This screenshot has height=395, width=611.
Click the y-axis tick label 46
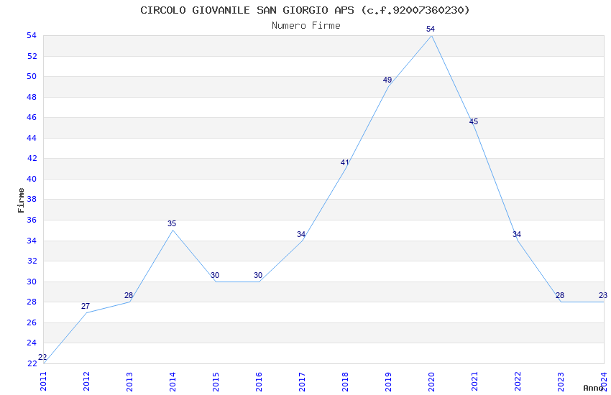tap(32, 117)
